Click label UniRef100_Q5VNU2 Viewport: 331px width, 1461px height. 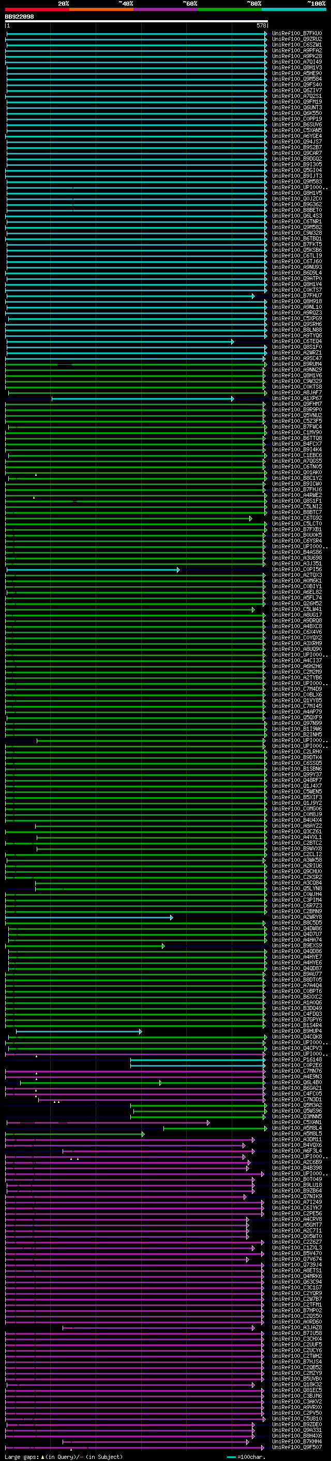click(x=296, y=415)
